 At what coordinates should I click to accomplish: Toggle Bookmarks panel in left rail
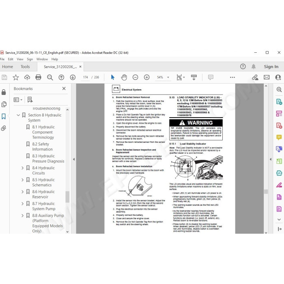[x=4, y=116]
